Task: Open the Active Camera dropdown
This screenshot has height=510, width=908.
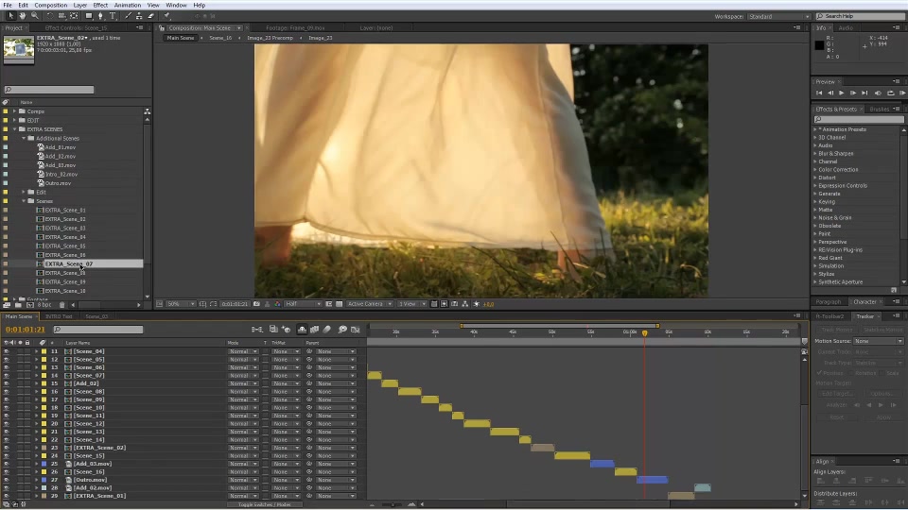Action: click(x=370, y=303)
